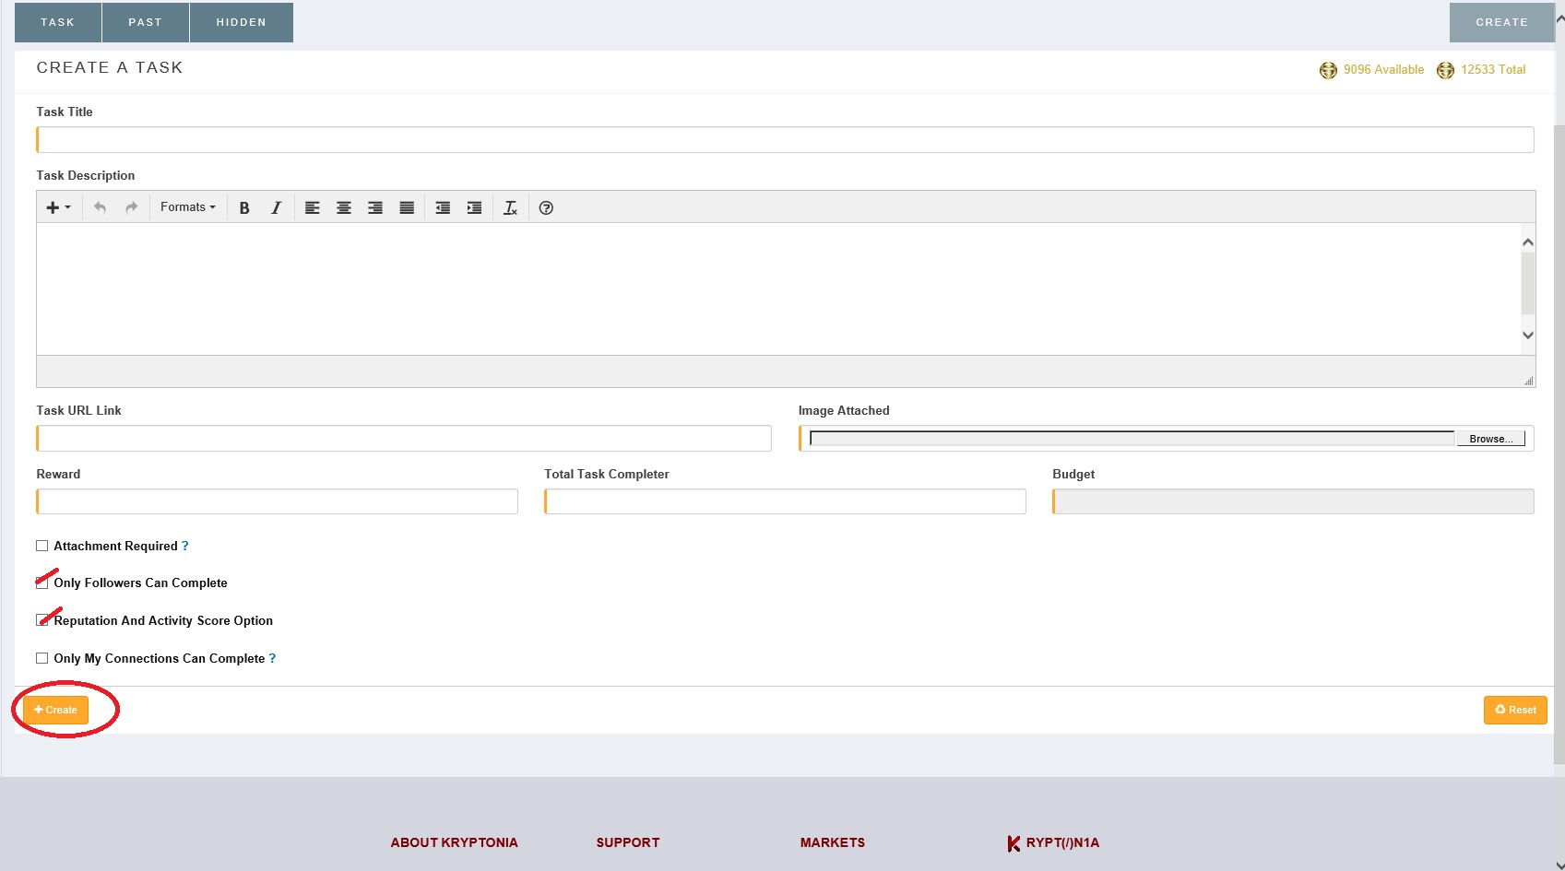Switch to the PAST tab
The image size is (1565, 871).
coord(146,22)
